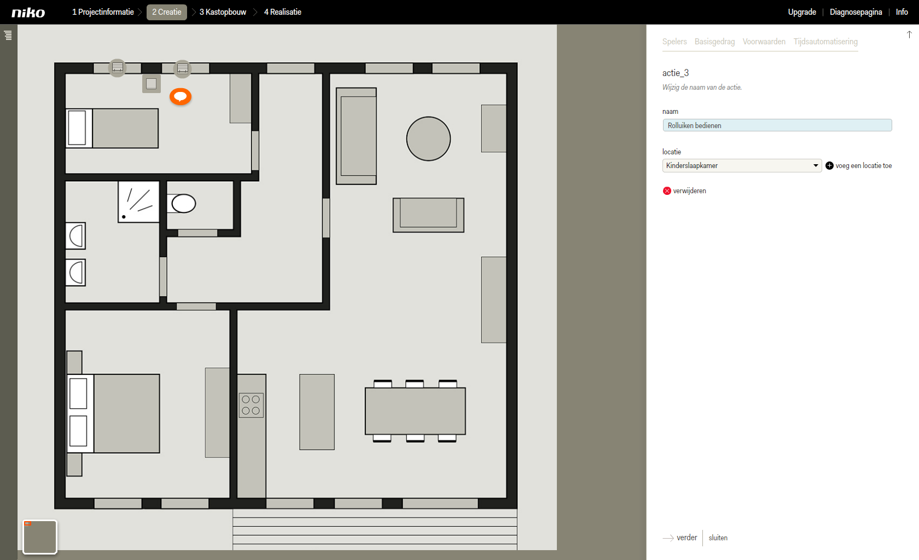
Task: Open the Info link
Action: click(x=901, y=12)
